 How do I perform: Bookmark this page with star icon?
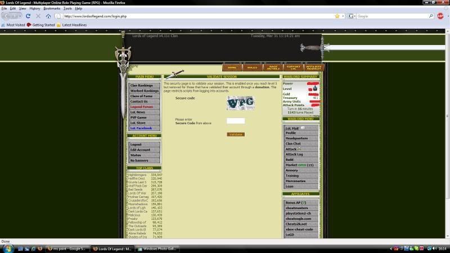pyautogui.click(x=337, y=16)
